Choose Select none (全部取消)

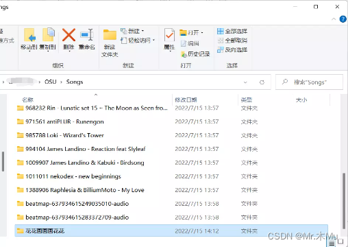click(232, 40)
